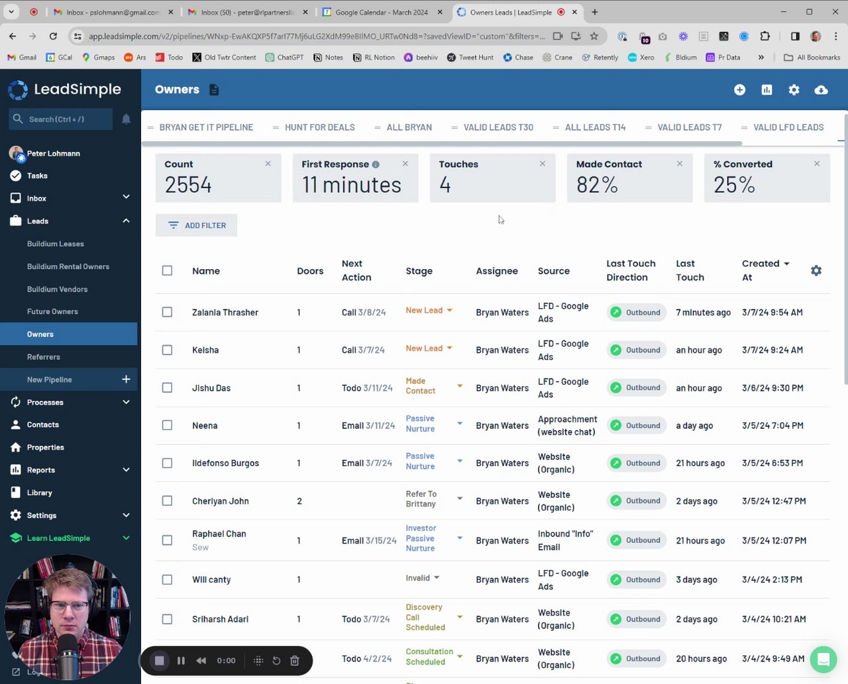The image size is (848, 684).
Task: Check the Zalania Thrasher row checkbox
Action: coord(167,312)
